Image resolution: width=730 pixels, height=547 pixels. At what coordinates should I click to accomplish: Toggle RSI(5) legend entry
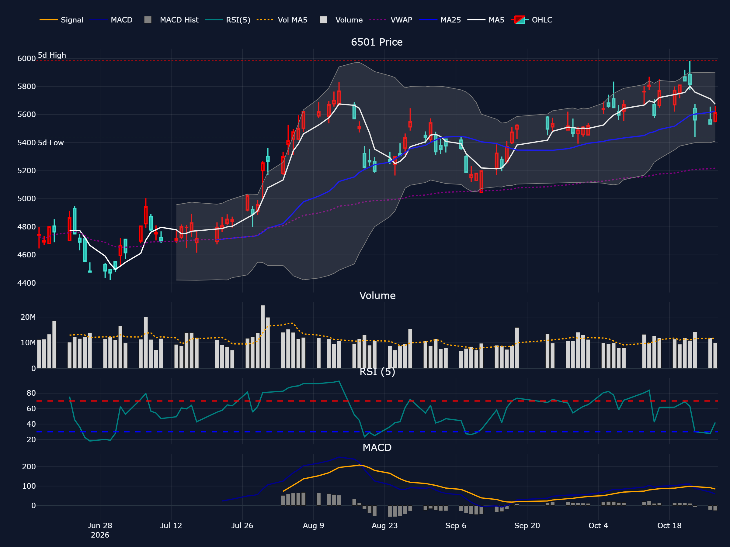point(228,20)
